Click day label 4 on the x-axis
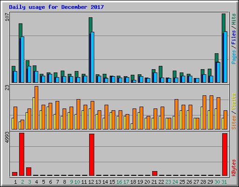The width and height of the screenshot is (239, 187). click(36, 182)
